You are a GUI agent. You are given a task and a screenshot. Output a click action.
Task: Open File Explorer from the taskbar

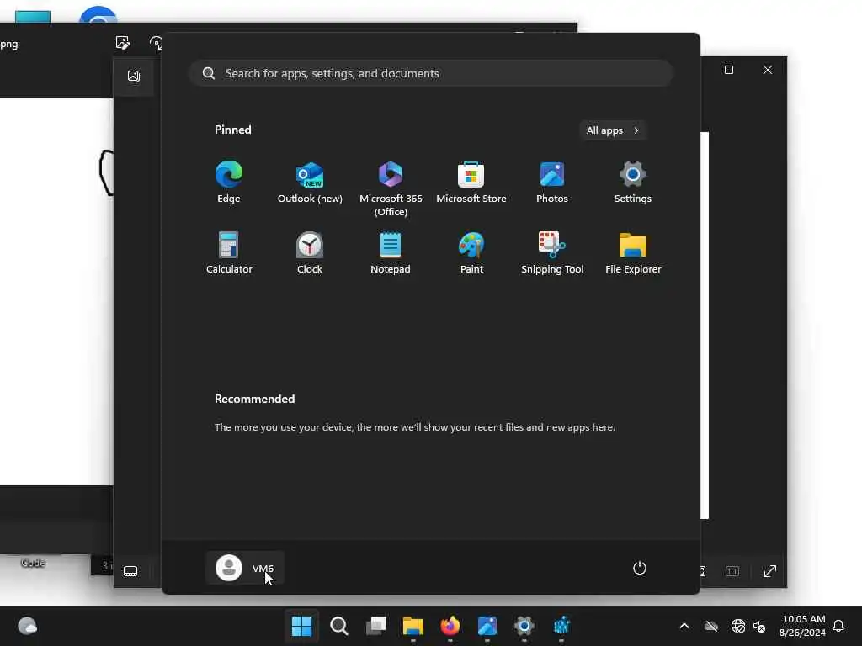coord(412,626)
